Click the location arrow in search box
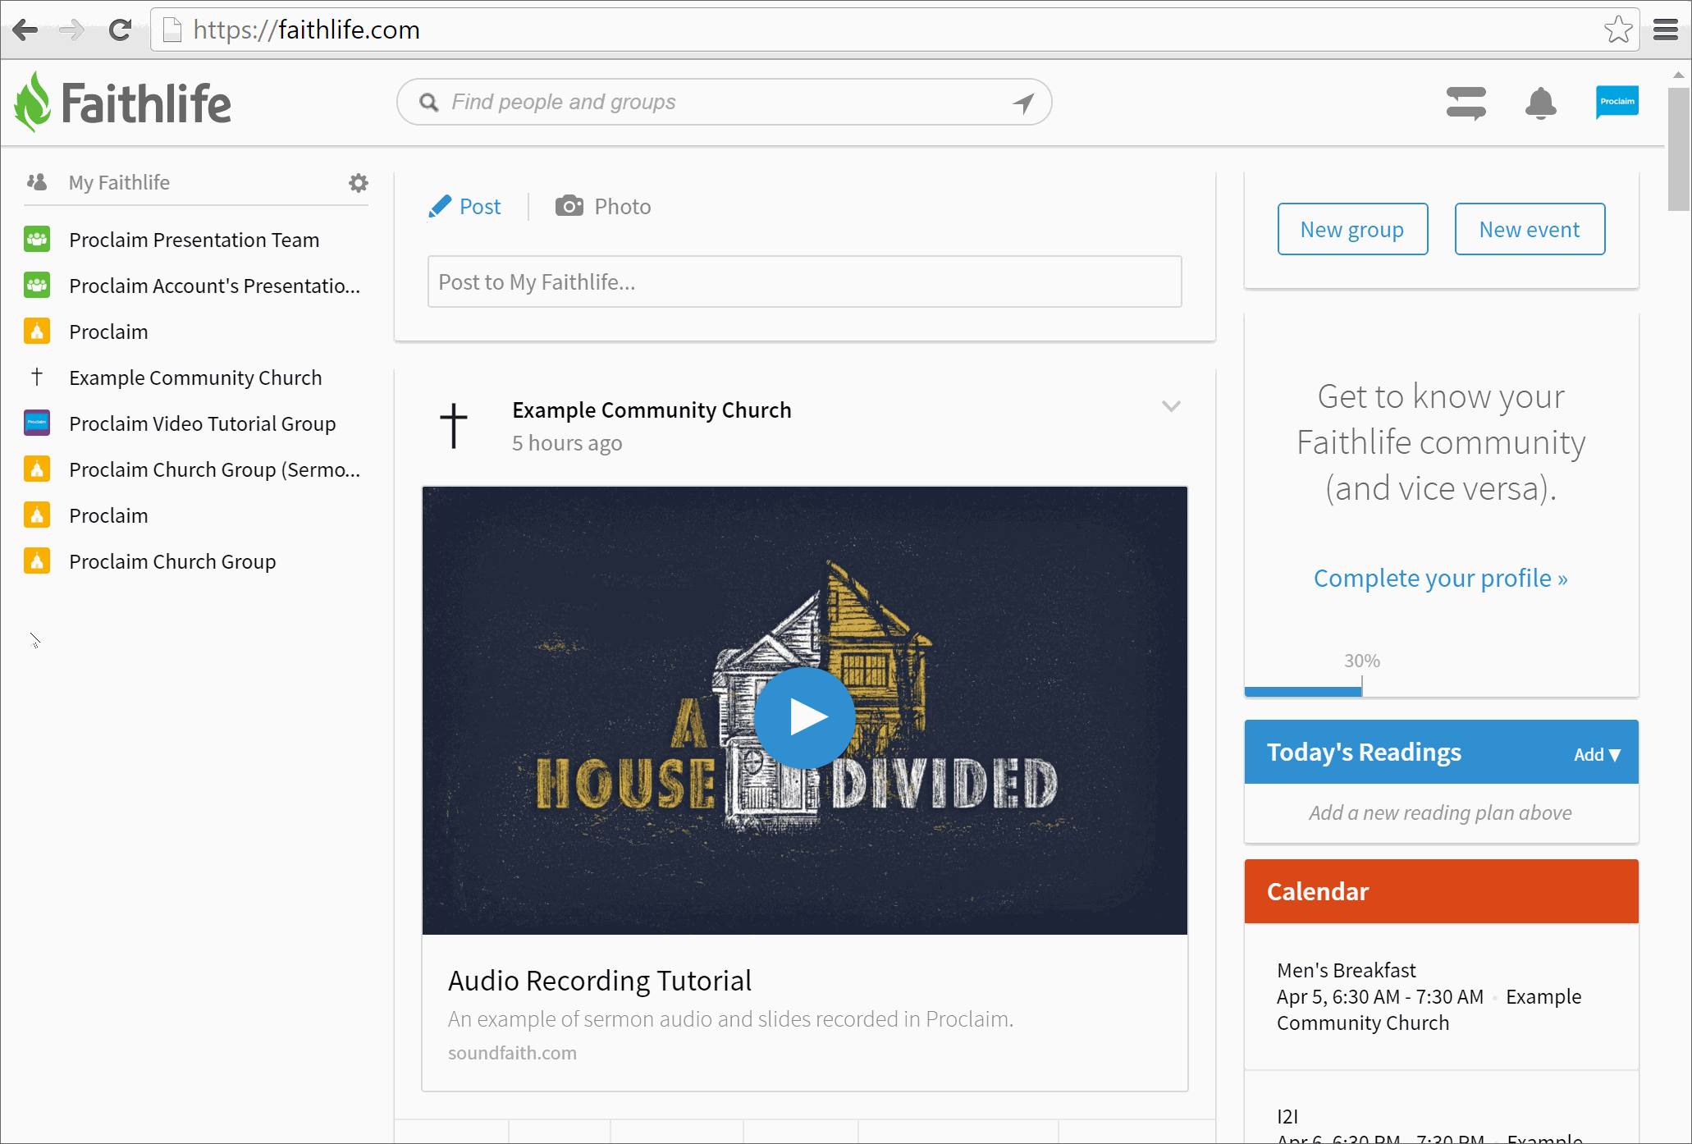This screenshot has width=1692, height=1144. [x=1023, y=102]
